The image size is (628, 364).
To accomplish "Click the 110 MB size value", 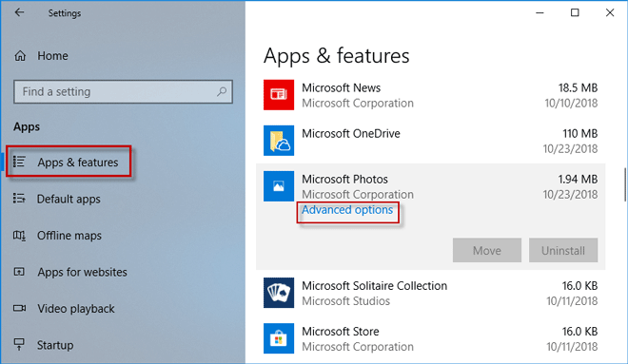I will [579, 133].
